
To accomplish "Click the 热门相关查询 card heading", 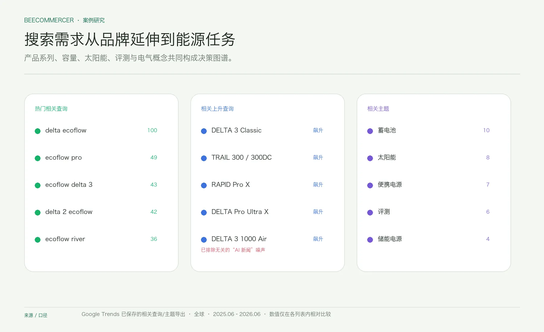I will pos(51,109).
